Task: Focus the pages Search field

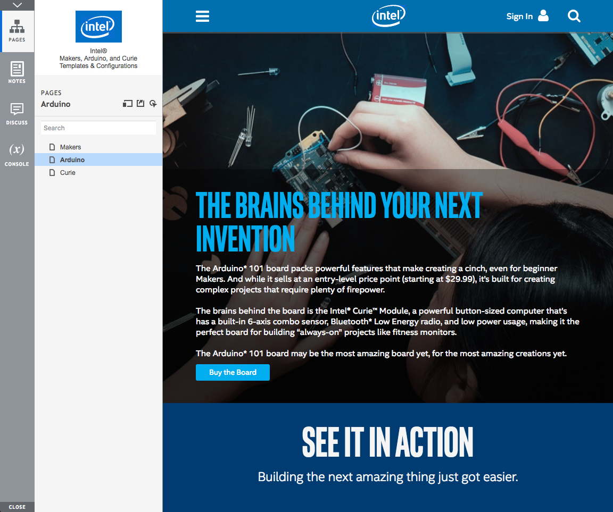Action: (x=98, y=128)
